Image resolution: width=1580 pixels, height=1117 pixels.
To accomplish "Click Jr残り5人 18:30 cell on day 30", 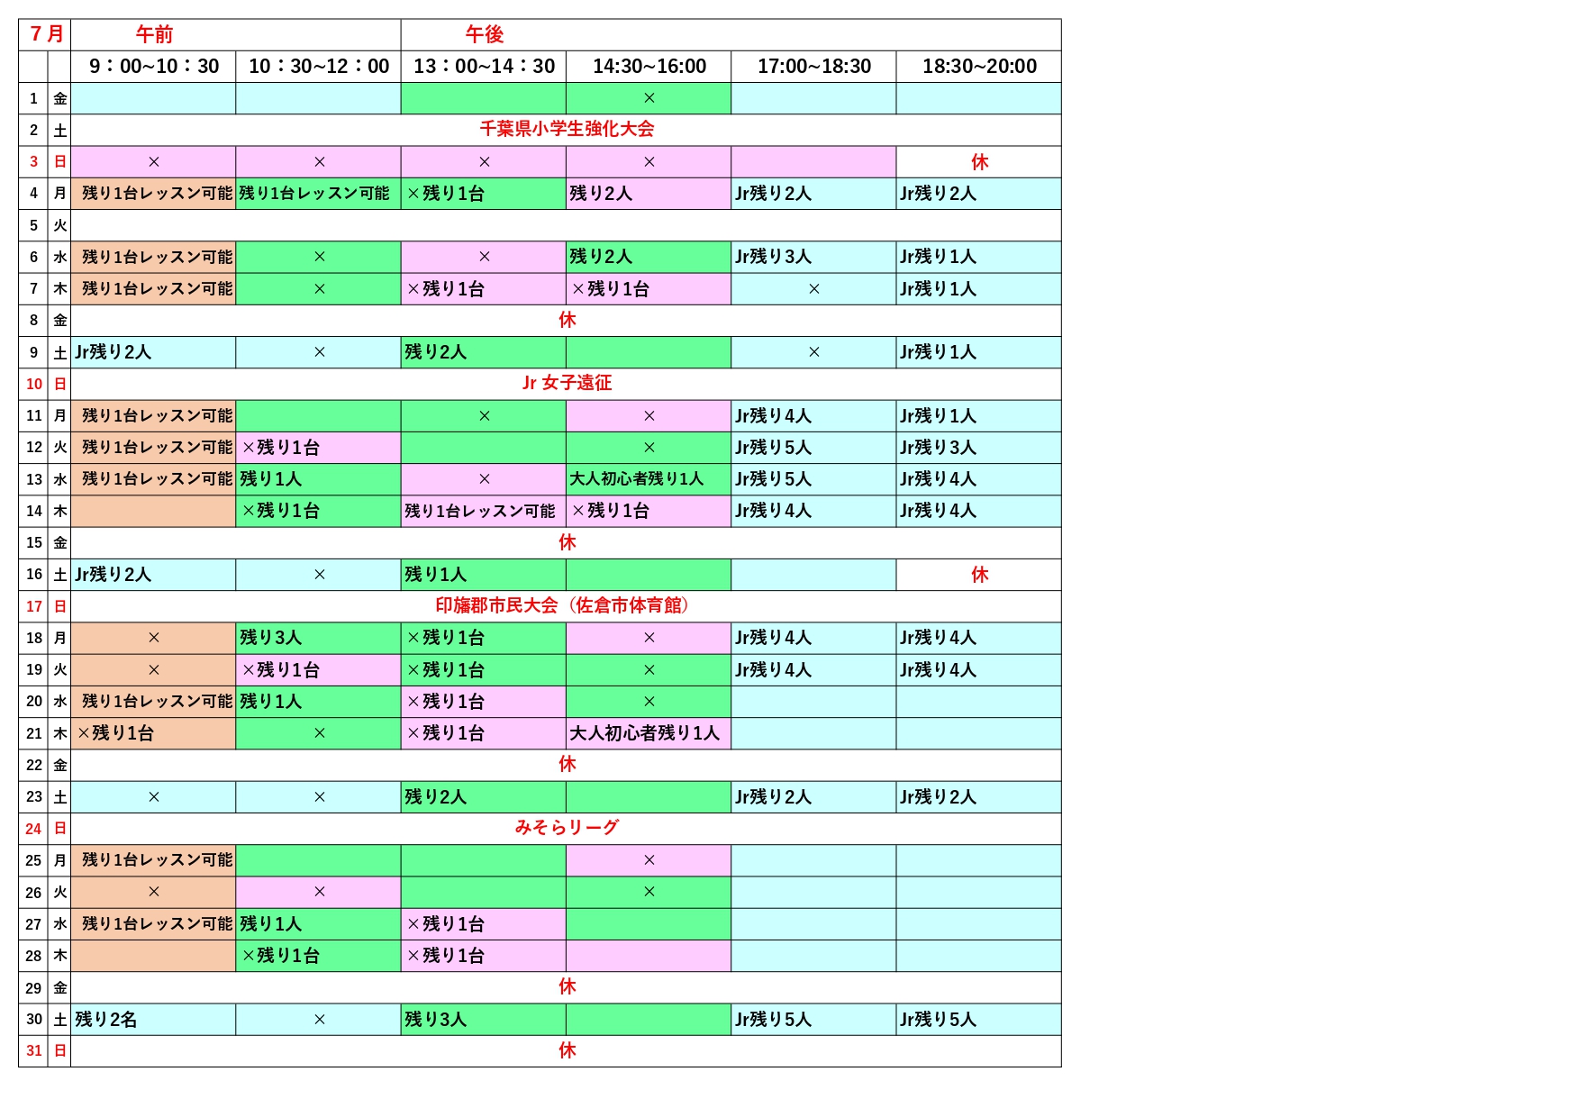I will coord(979,1020).
